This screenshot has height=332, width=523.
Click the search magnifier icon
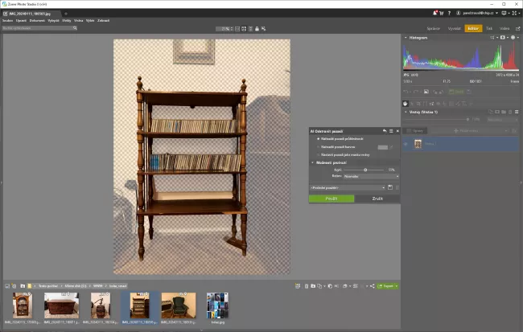(x=75, y=28)
